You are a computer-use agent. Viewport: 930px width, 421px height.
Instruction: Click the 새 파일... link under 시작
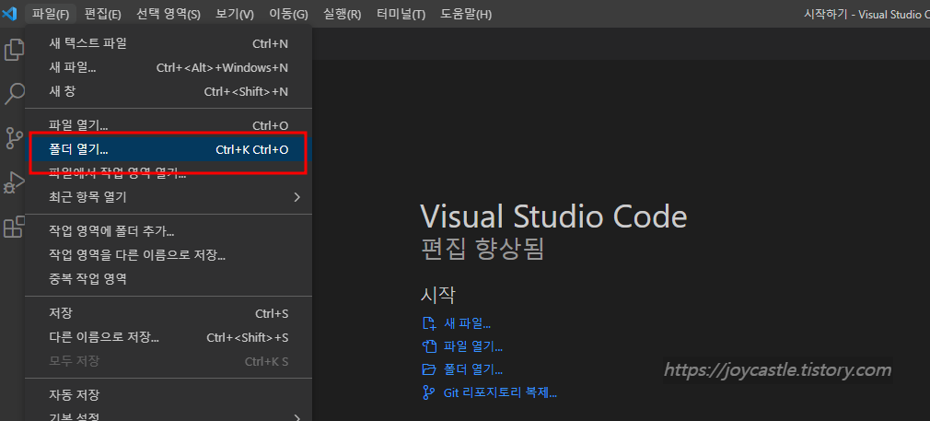(x=468, y=323)
